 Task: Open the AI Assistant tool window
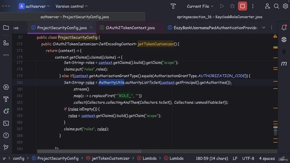[x=284, y=39]
